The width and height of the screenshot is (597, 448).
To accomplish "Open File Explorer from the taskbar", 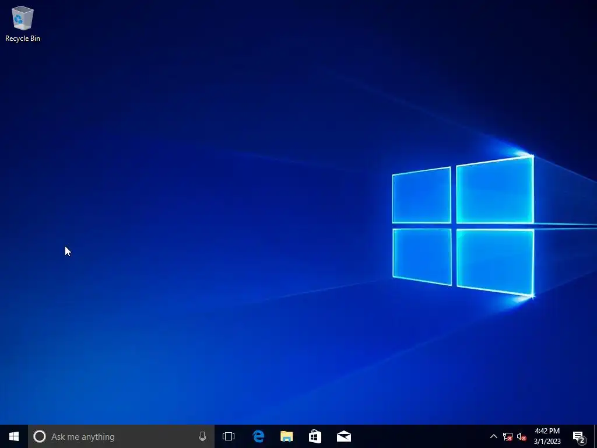I will pyautogui.click(x=287, y=436).
